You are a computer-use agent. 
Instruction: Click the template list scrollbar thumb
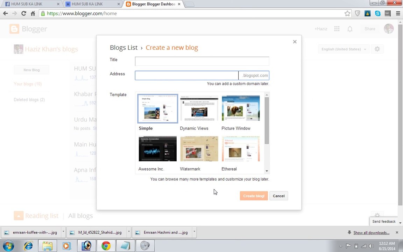point(267,121)
